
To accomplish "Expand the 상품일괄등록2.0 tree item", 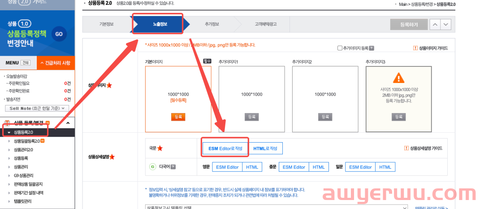I will [x=9, y=141].
